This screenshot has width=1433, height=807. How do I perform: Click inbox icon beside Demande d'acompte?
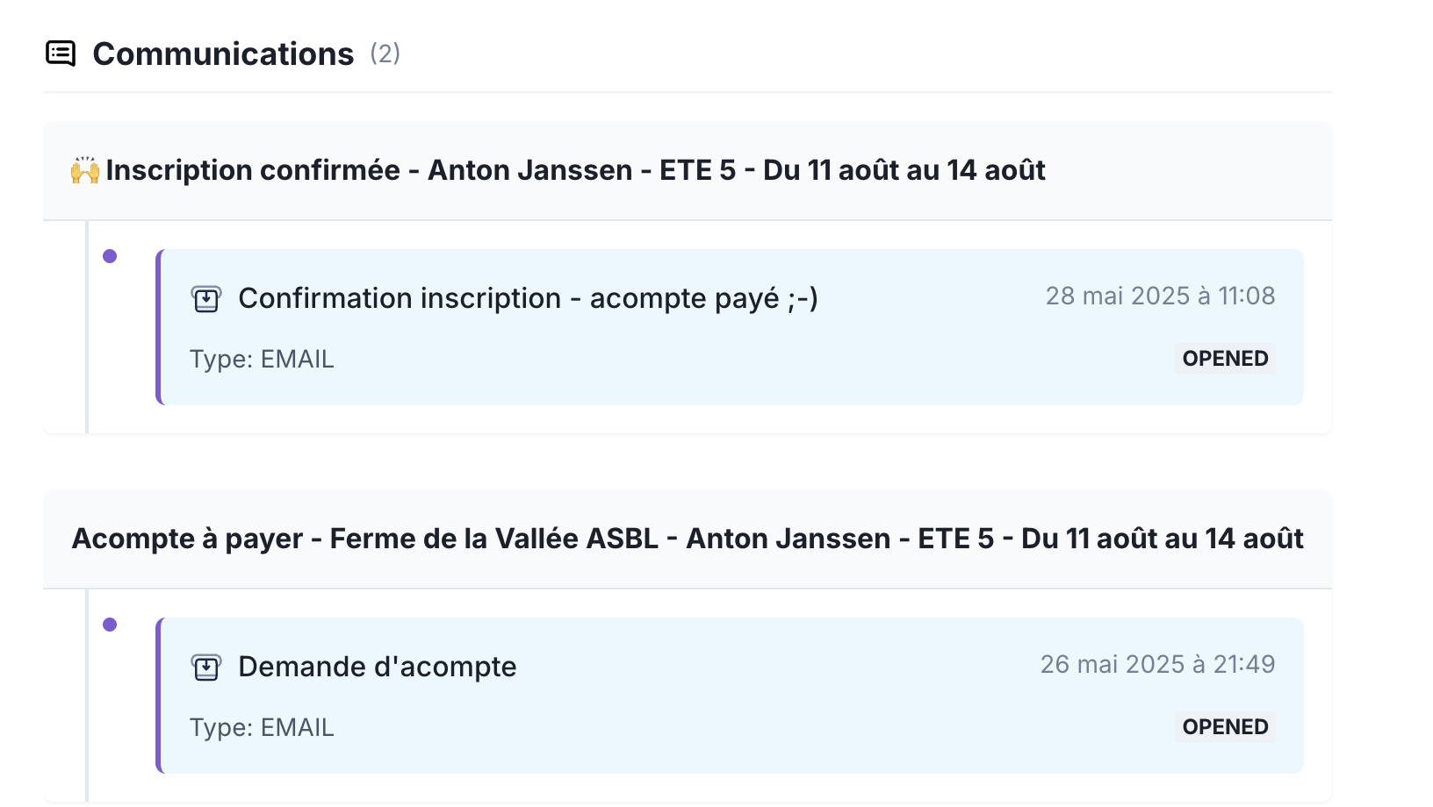tap(206, 668)
